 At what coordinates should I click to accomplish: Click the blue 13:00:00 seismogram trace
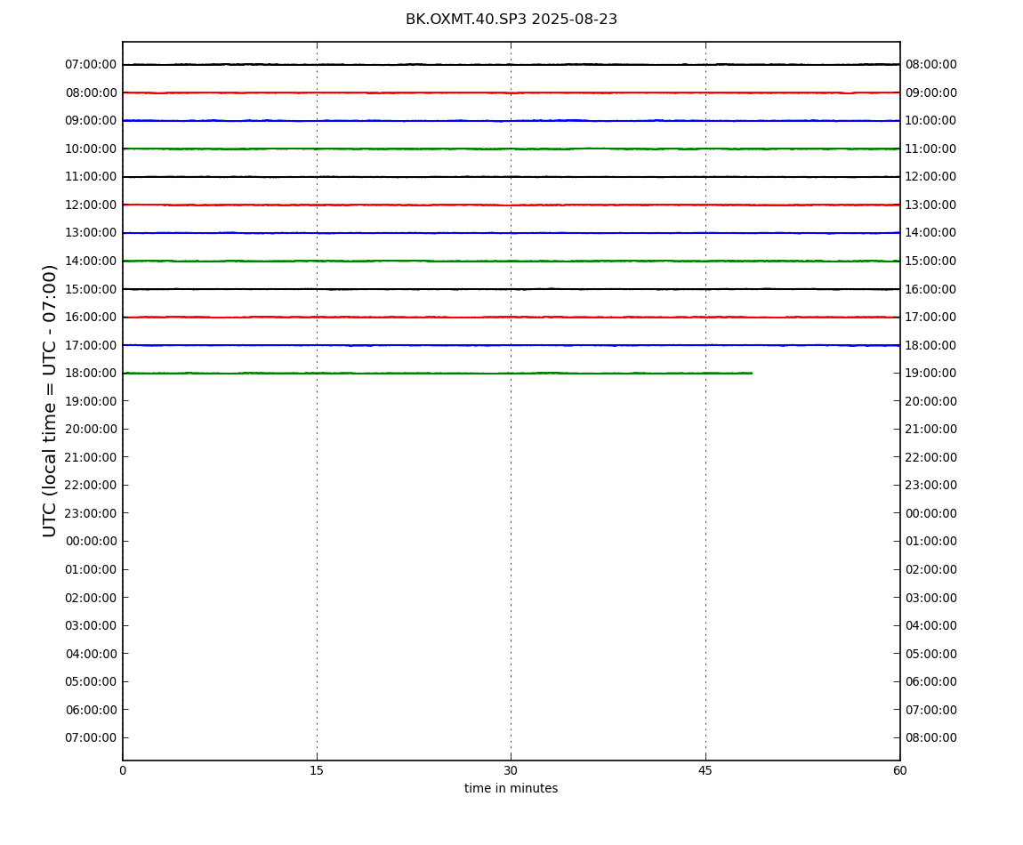coord(511,233)
